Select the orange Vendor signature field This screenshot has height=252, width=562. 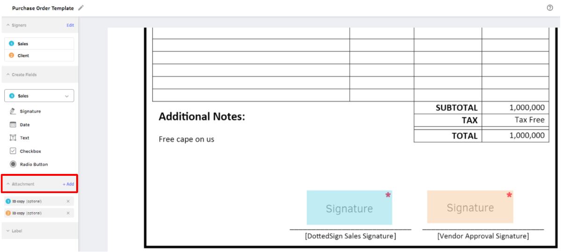[x=470, y=207]
